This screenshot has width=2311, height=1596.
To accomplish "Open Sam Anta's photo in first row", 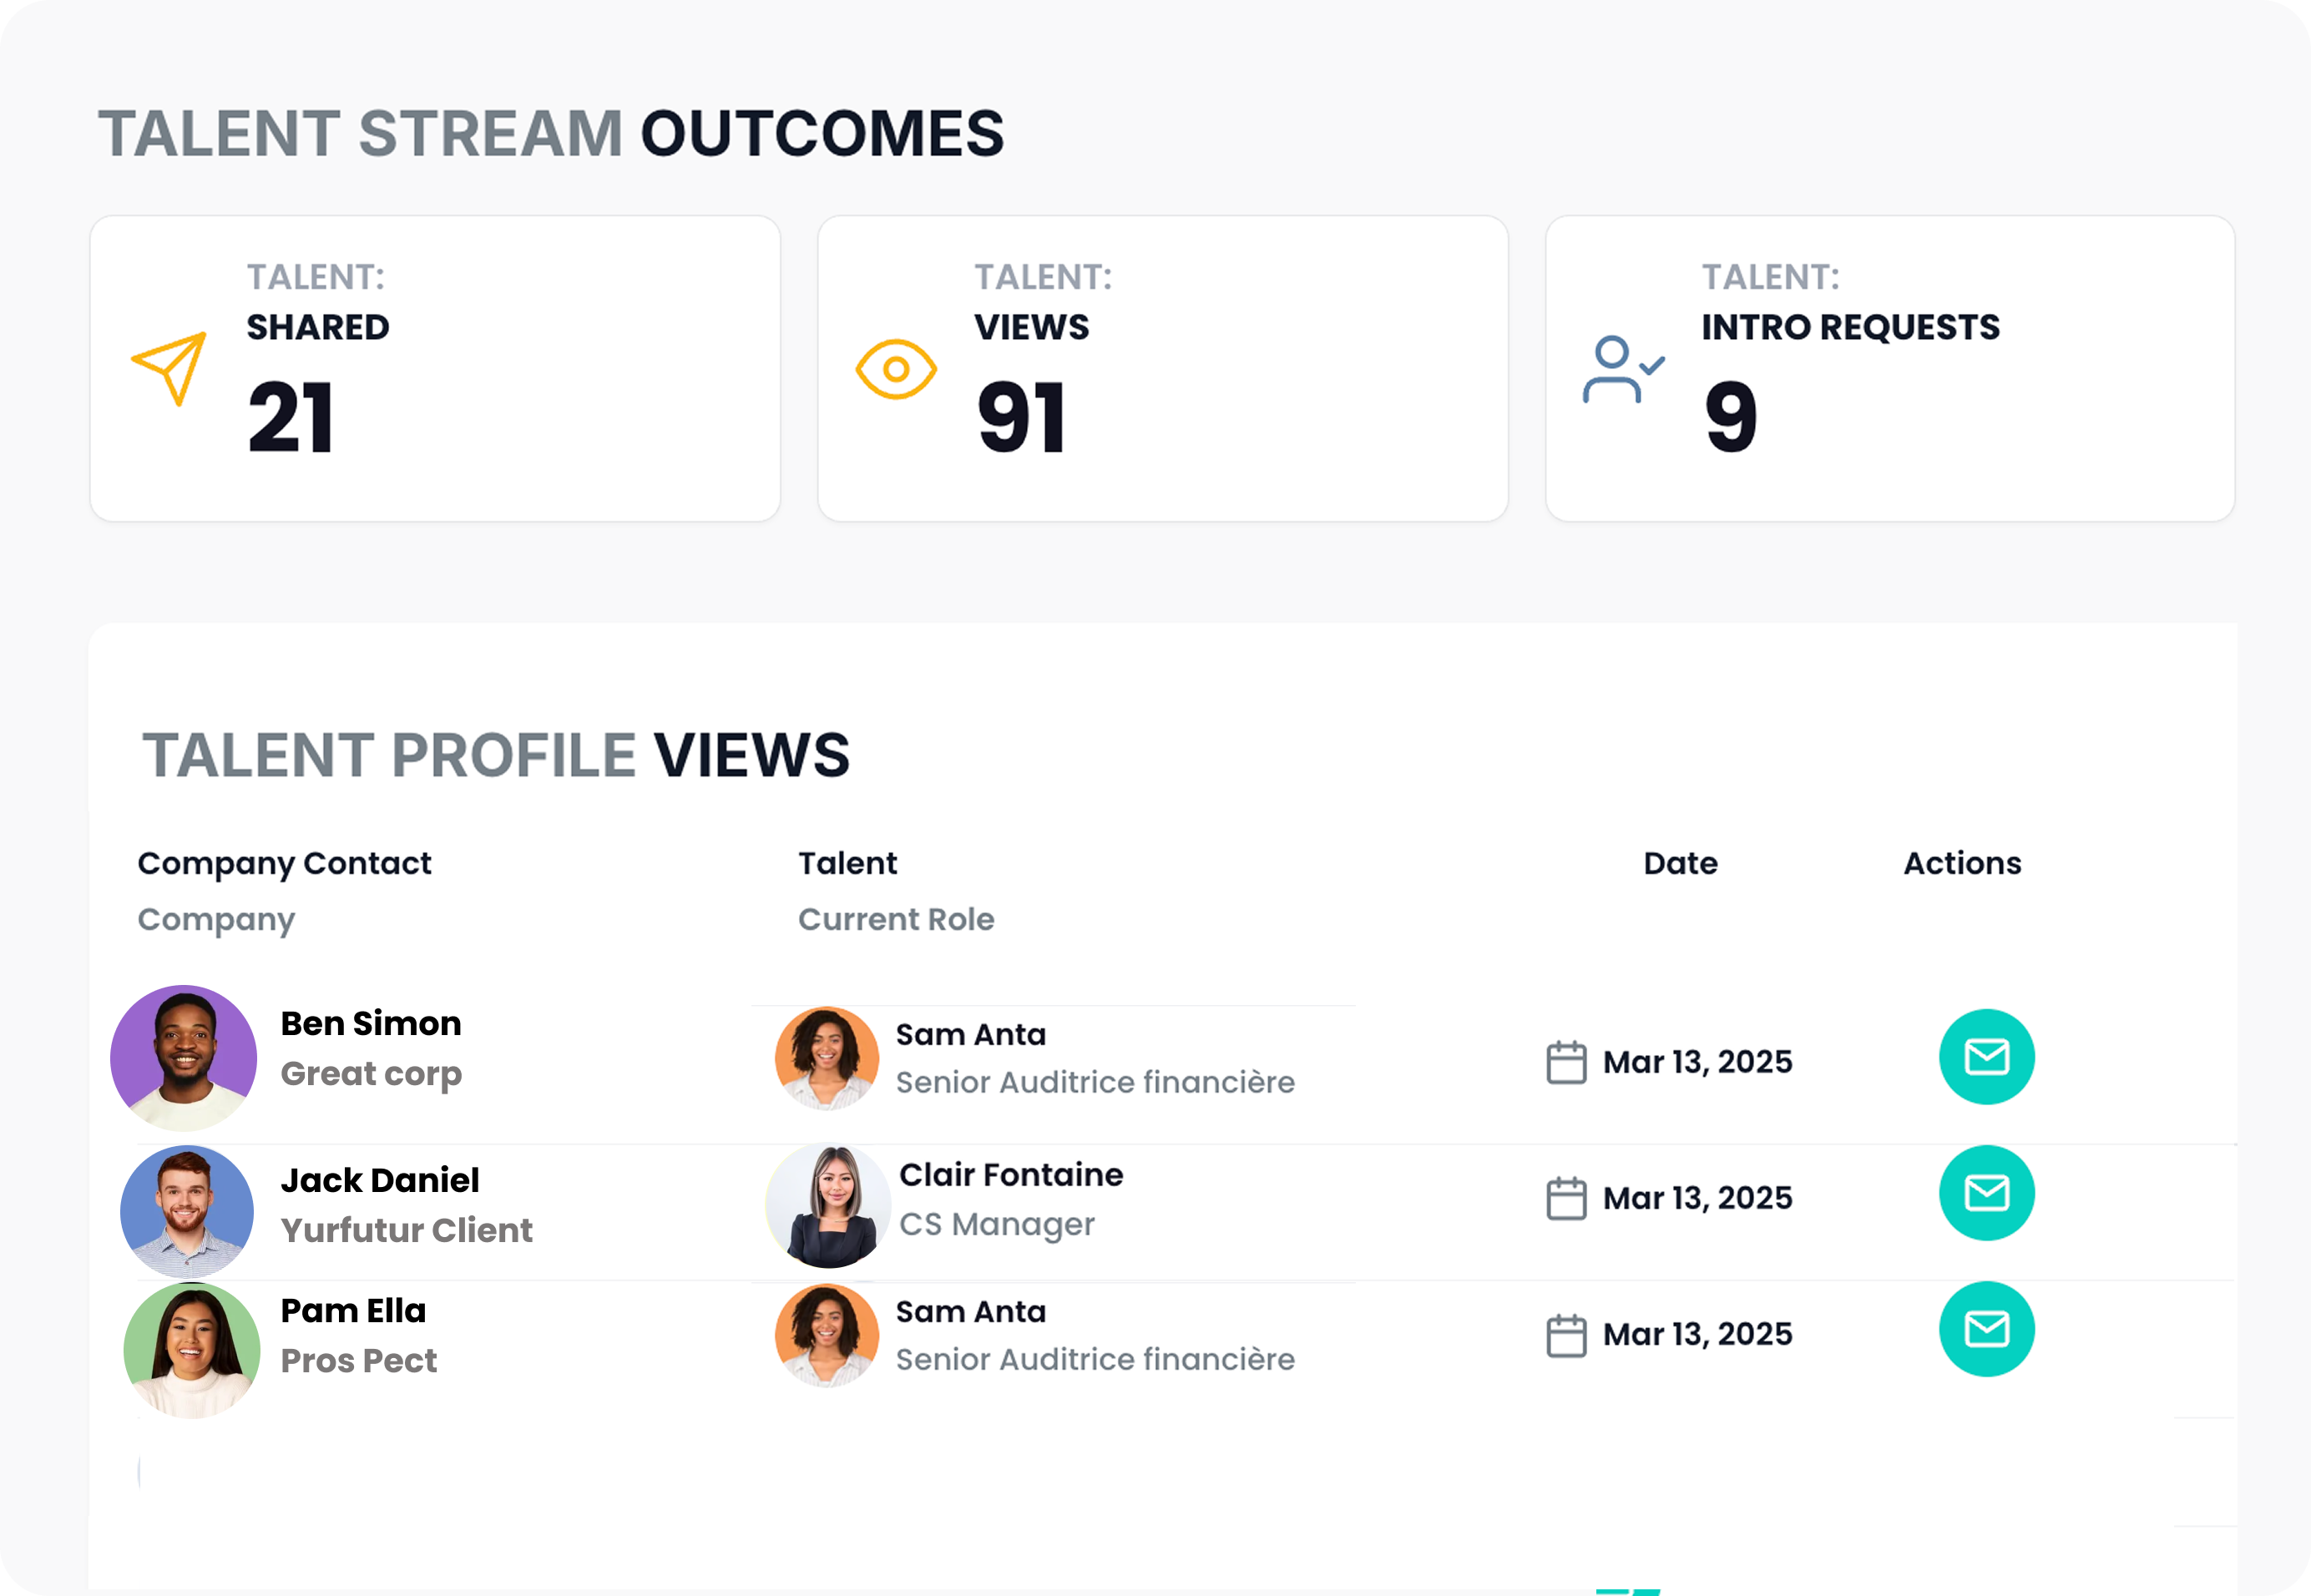I will point(827,1058).
